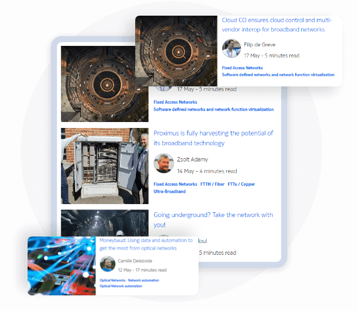Open the Cloud CO article title in top card

tap(280, 25)
